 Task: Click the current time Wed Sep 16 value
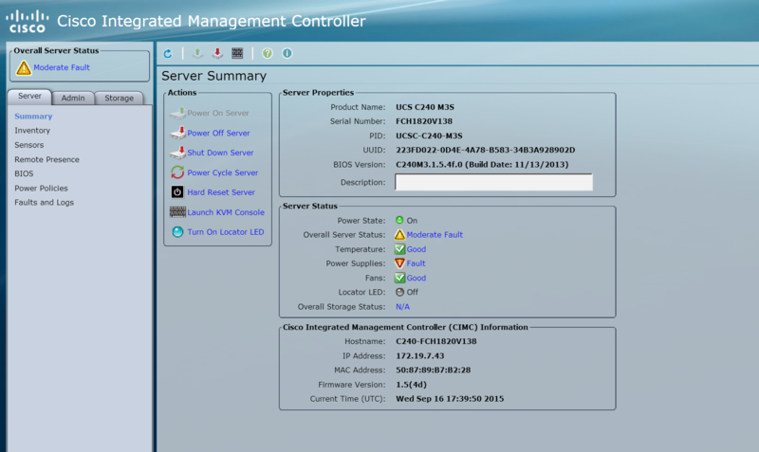click(450, 399)
